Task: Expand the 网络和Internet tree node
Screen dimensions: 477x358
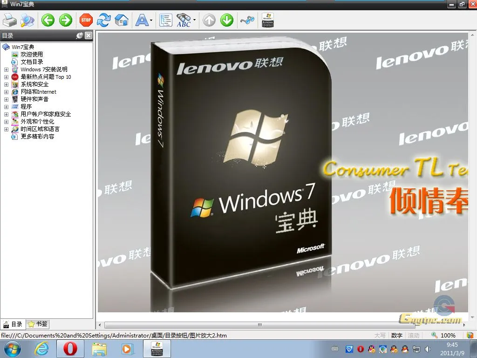Action: click(x=6, y=92)
